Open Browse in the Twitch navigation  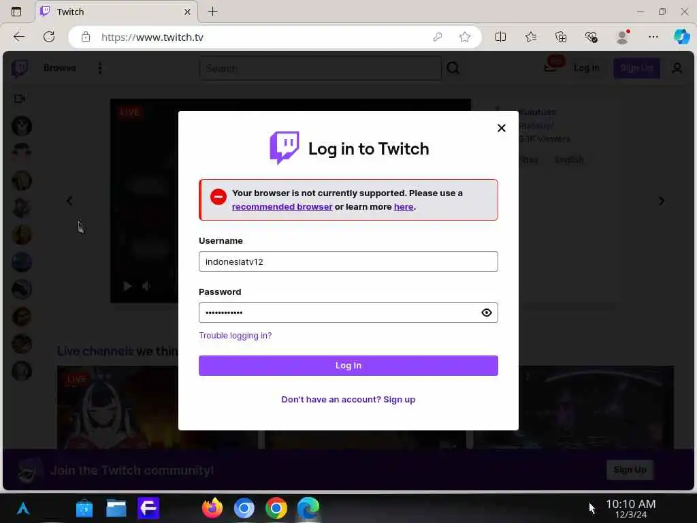tap(60, 67)
